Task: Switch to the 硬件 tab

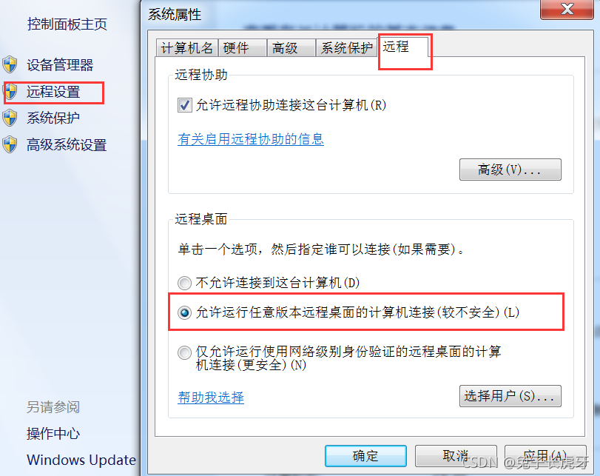Action: pos(242,48)
